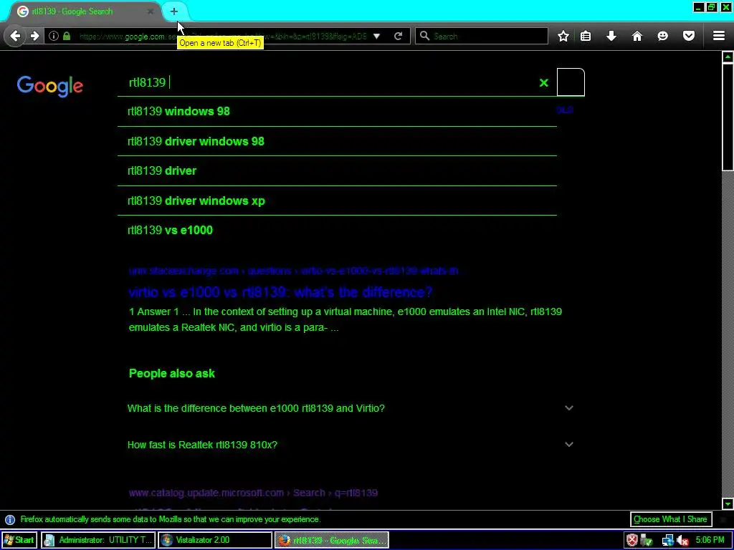Click the rtl8139 Google search field
Image resolution: width=734 pixels, height=550 pixels.
point(328,82)
